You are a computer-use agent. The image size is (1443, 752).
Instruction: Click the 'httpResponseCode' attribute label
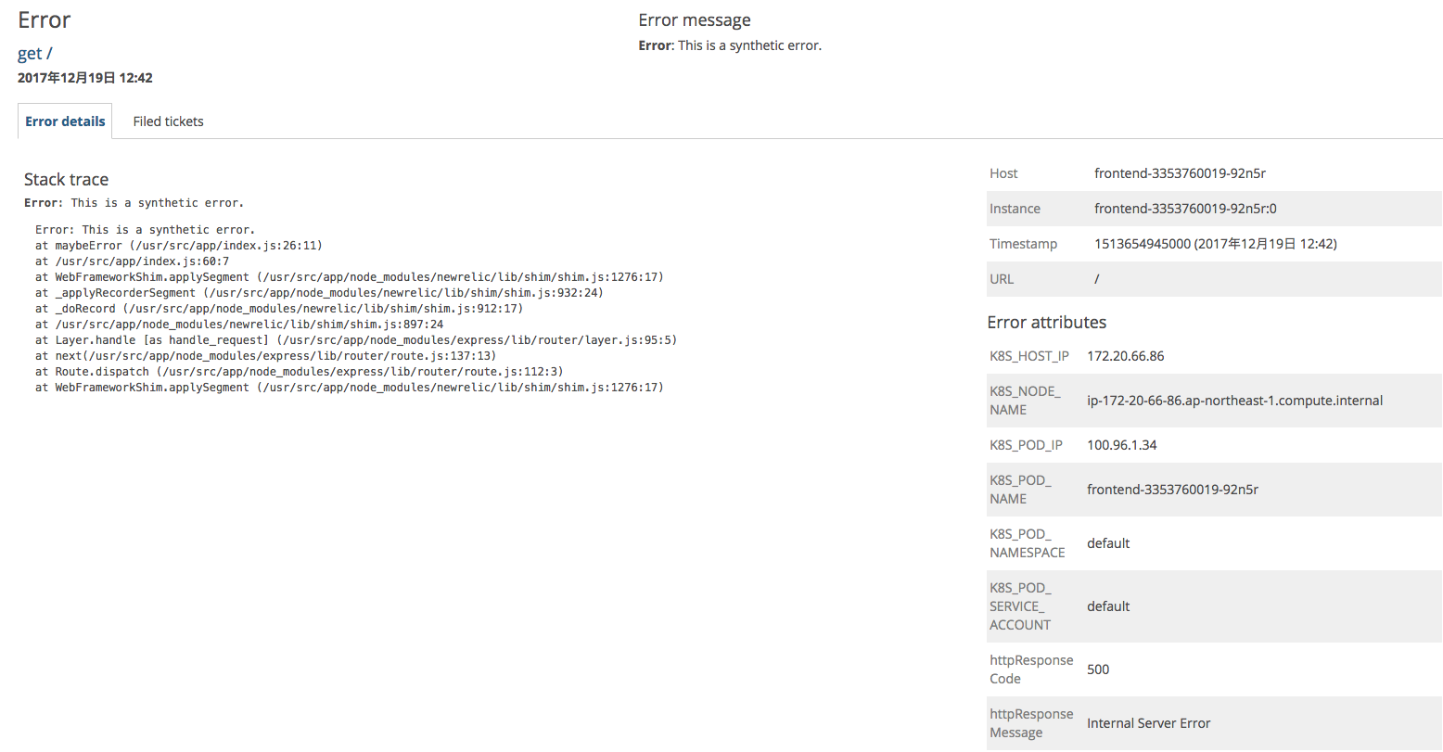pos(1031,669)
